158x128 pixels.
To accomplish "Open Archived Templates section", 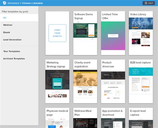I will (19, 59).
